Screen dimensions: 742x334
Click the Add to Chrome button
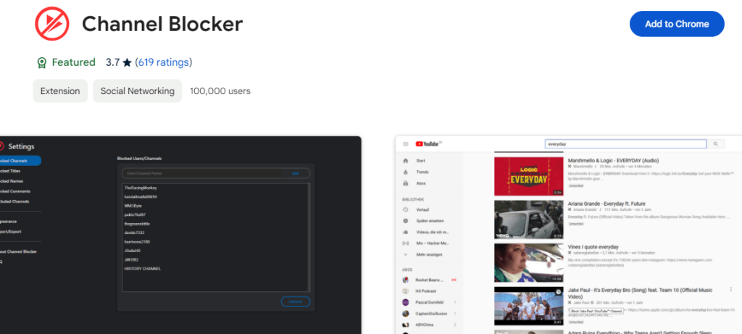point(677,24)
